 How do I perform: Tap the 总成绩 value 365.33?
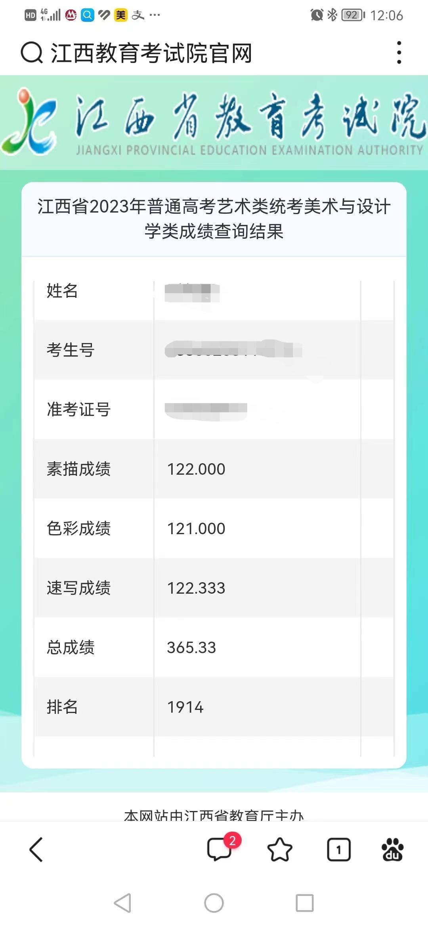click(191, 648)
